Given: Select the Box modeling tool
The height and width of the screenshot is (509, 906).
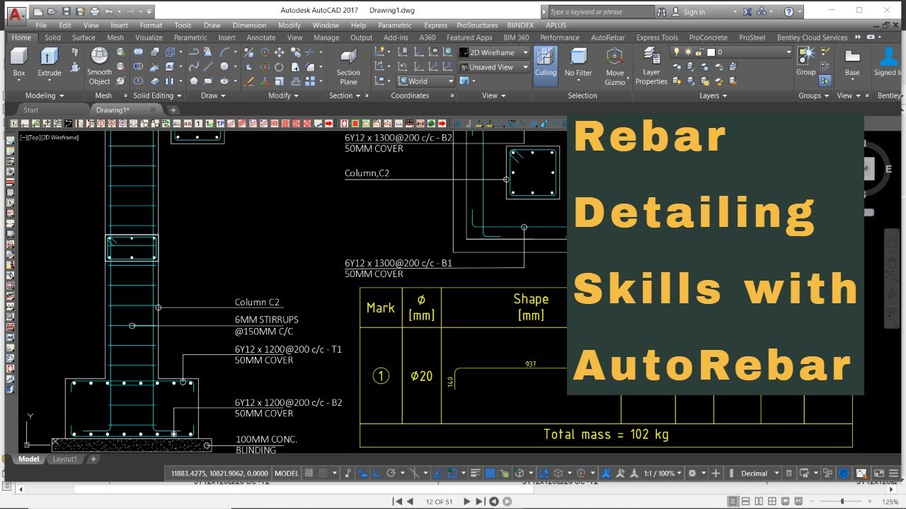Looking at the screenshot, I should click(x=19, y=62).
